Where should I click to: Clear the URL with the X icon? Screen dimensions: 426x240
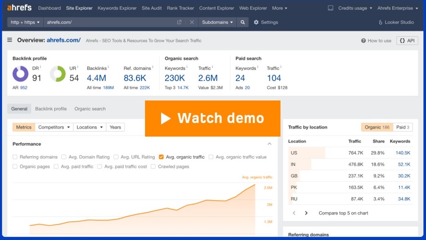(x=192, y=22)
